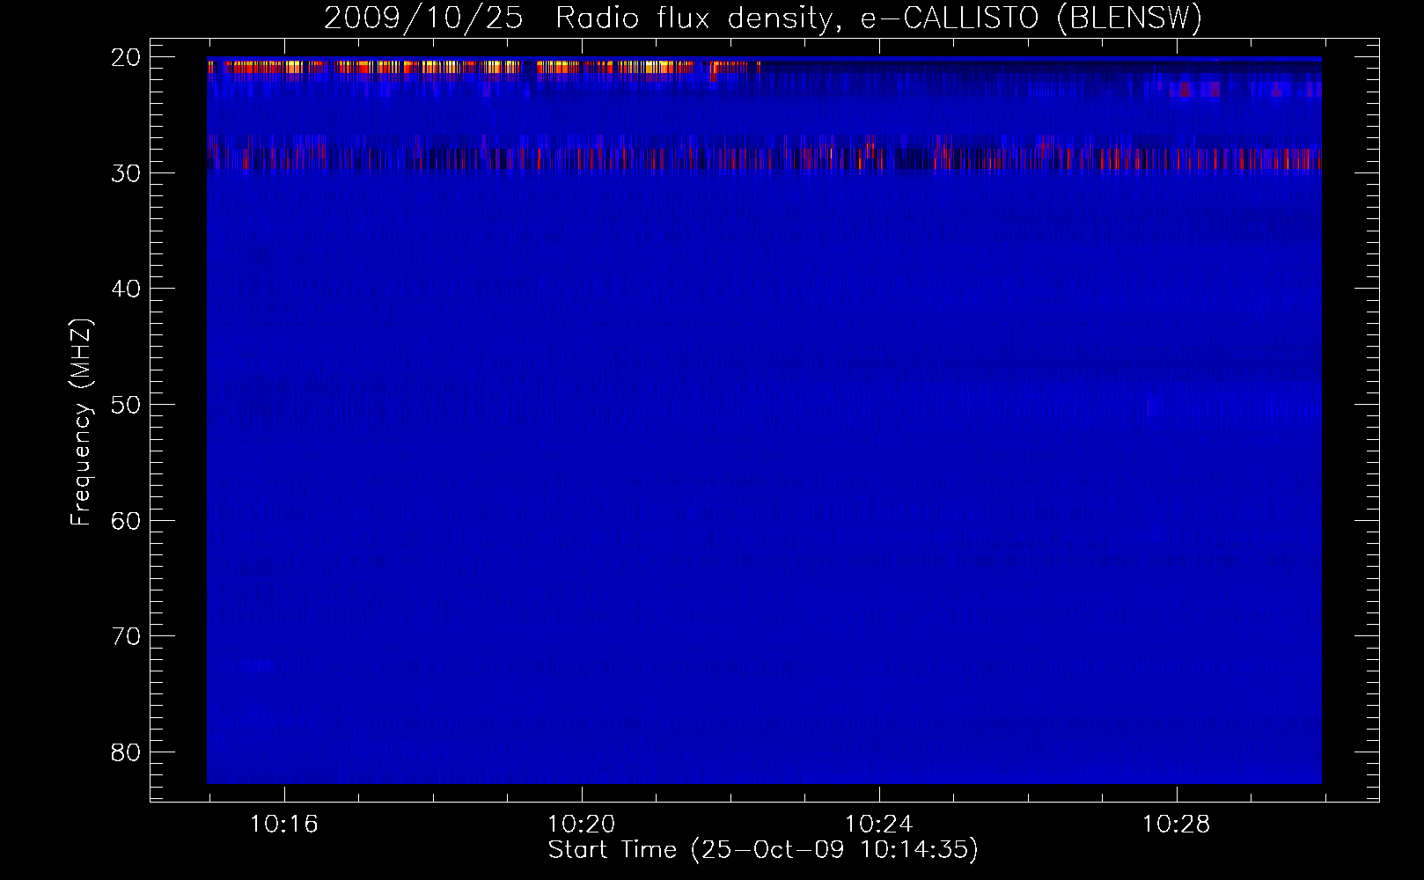Click the 10:16 time tick label
1424x880 pixels.
tap(283, 825)
